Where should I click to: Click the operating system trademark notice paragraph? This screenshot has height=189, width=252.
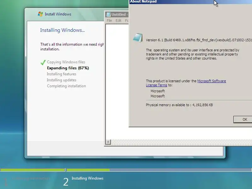pos(192,54)
